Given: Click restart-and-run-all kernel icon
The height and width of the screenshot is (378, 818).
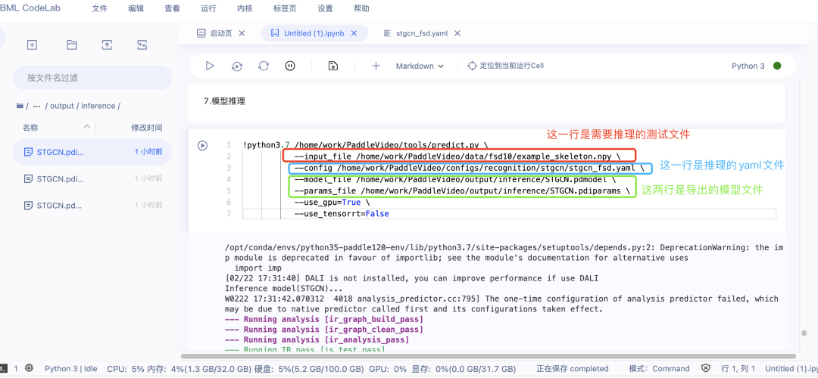Looking at the screenshot, I should pyautogui.click(x=237, y=66).
